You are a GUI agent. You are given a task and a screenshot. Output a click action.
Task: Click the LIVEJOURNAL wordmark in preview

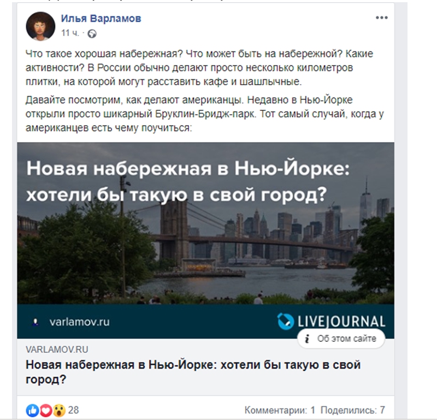[x=341, y=321]
